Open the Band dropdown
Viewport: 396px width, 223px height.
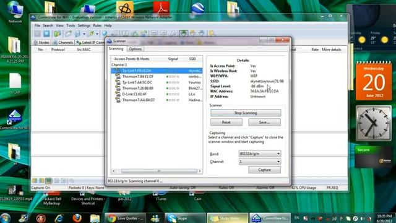coord(260,154)
